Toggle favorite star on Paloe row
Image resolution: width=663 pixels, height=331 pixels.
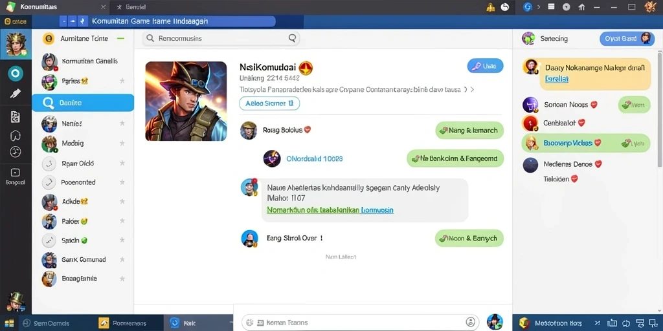(122, 221)
